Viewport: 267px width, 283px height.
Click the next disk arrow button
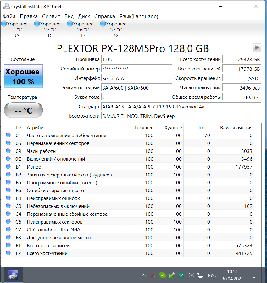pos(257,47)
